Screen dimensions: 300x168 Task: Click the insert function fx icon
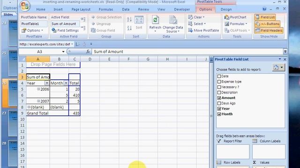tap(88, 51)
